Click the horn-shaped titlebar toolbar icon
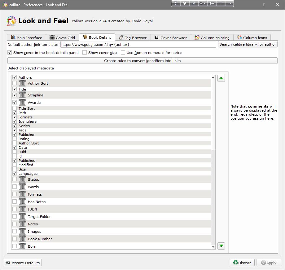 pos(212,3)
